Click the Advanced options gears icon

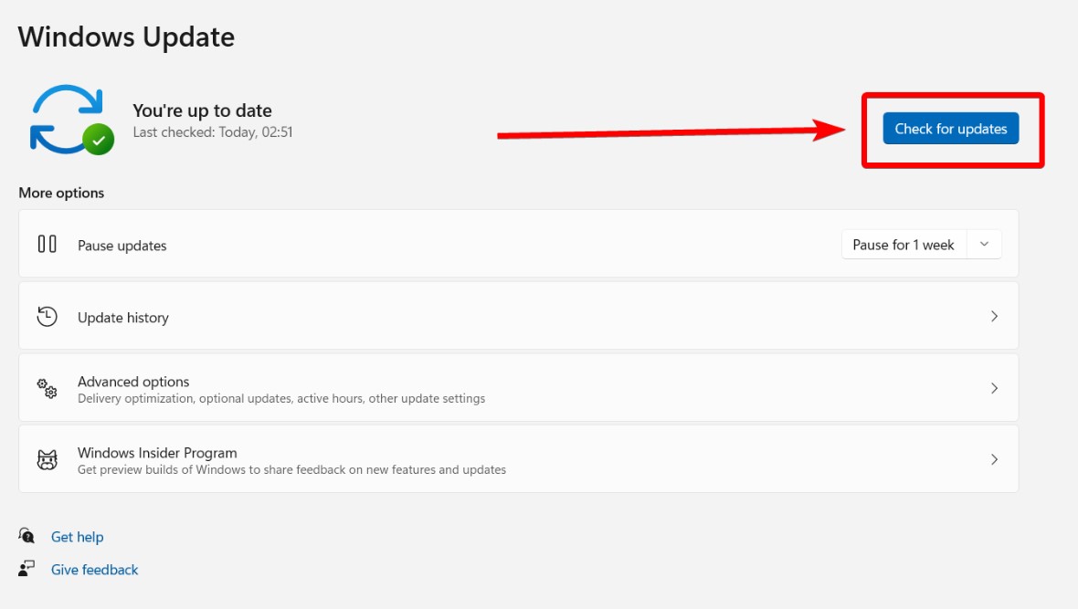click(48, 389)
